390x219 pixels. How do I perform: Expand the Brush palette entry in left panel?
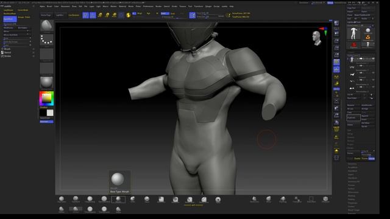point(7,49)
